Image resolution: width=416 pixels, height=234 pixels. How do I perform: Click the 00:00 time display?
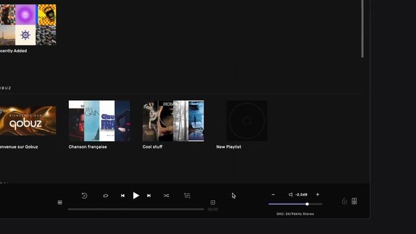pos(213,209)
